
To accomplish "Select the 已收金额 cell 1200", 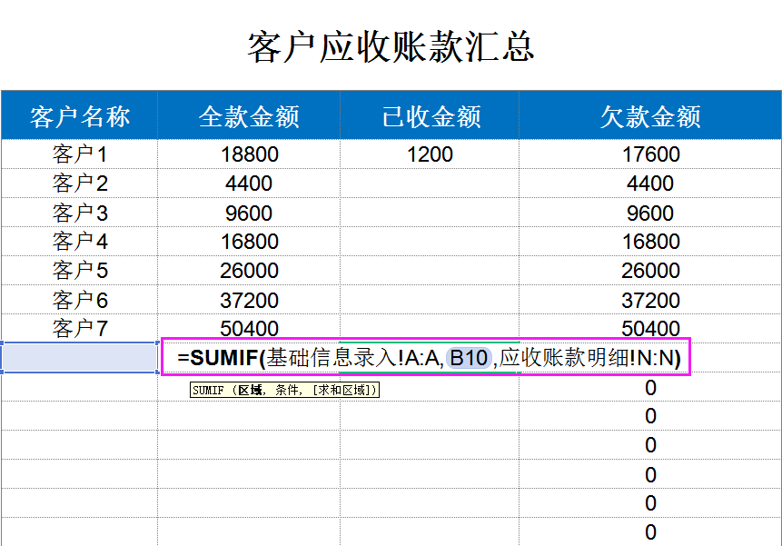I will (430, 154).
